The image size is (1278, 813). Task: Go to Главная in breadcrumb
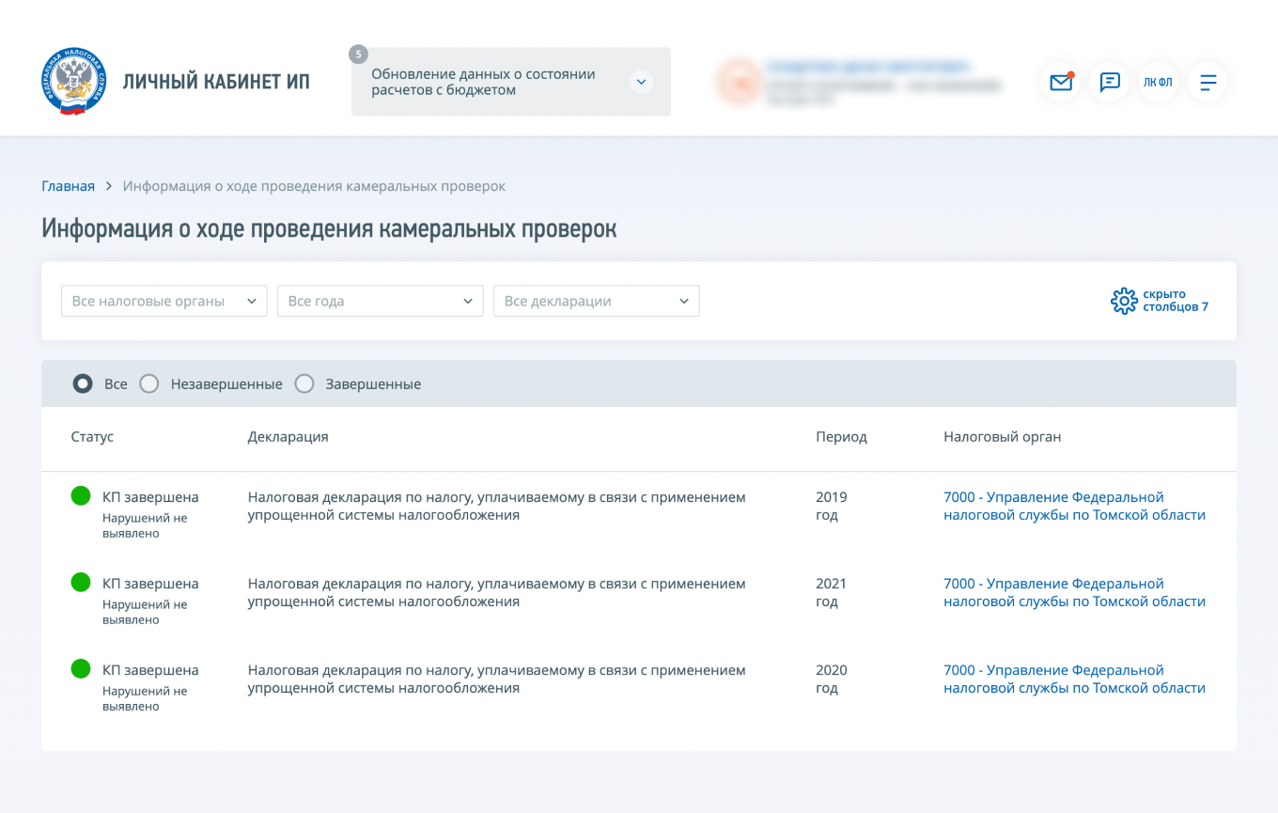click(68, 186)
